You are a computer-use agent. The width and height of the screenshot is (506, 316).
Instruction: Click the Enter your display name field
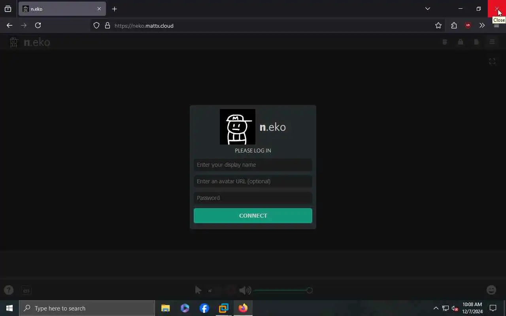coord(253,165)
